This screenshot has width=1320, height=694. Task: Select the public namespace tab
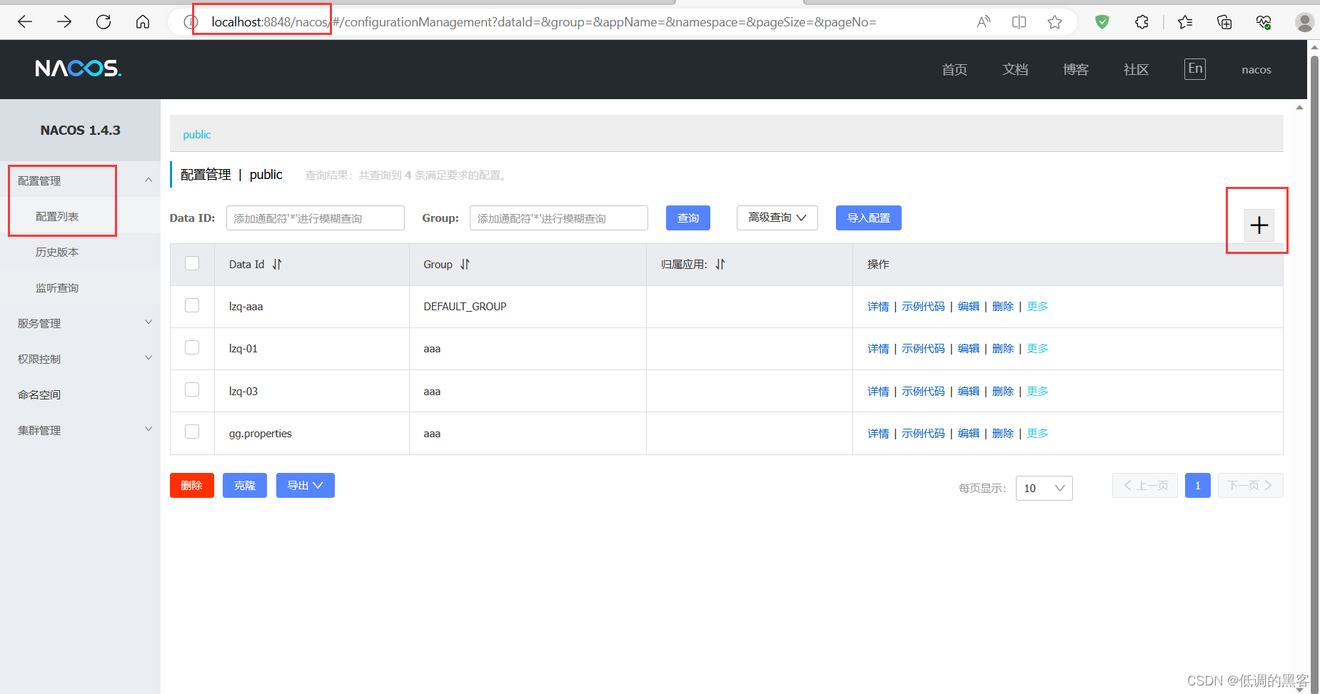[x=197, y=135]
